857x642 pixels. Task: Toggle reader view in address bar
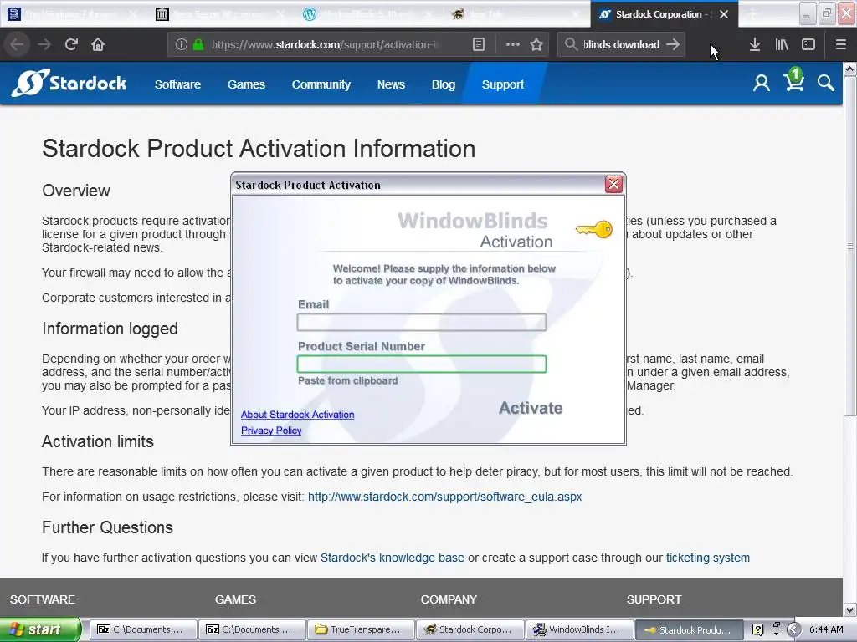[478, 44]
